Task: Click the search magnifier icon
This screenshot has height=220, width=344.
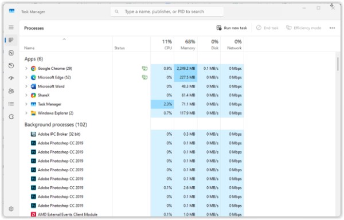Action: pos(117,11)
